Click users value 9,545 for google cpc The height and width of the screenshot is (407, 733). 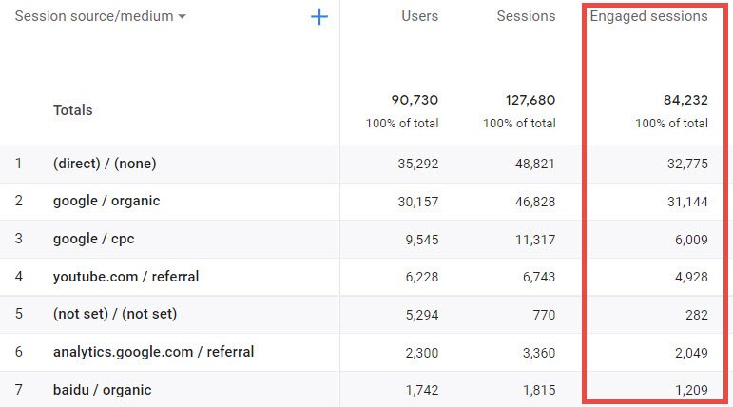(422, 240)
